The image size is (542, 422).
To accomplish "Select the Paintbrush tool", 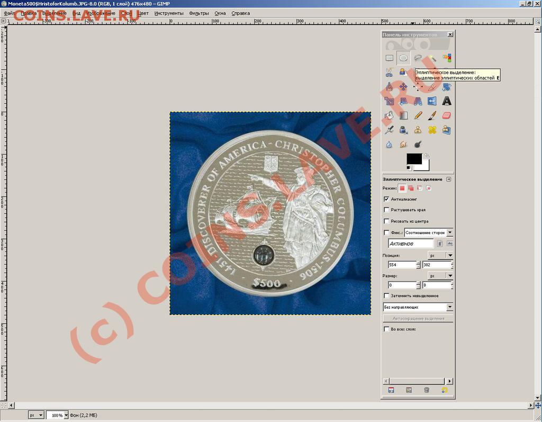I will tap(432, 115).
